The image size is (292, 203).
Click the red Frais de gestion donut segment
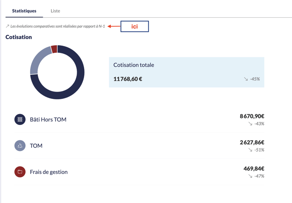coord(54,49)
